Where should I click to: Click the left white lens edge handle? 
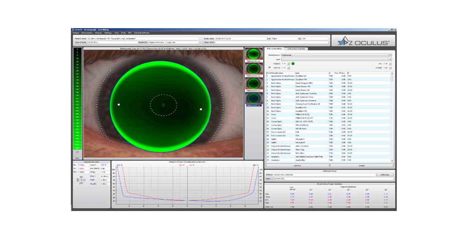point(119,105)
